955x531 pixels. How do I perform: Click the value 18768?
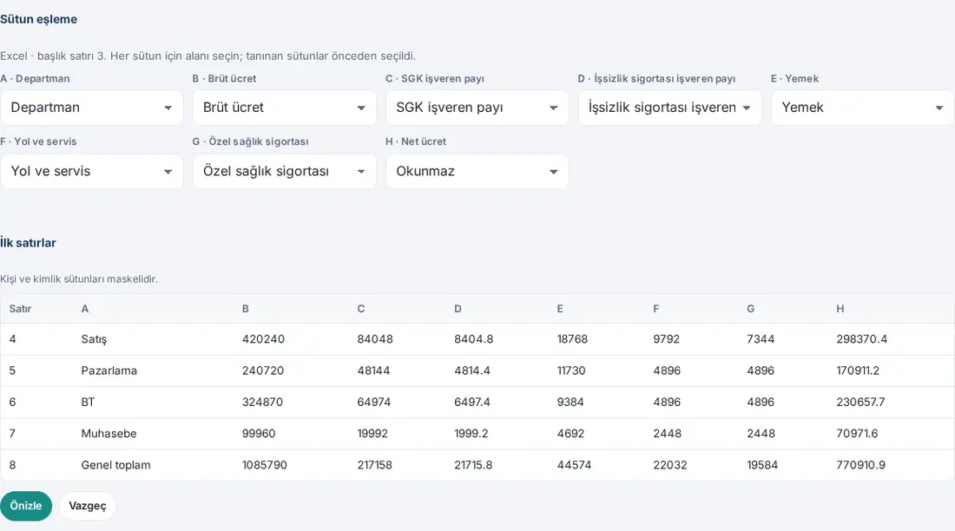[x=572, y=339]
